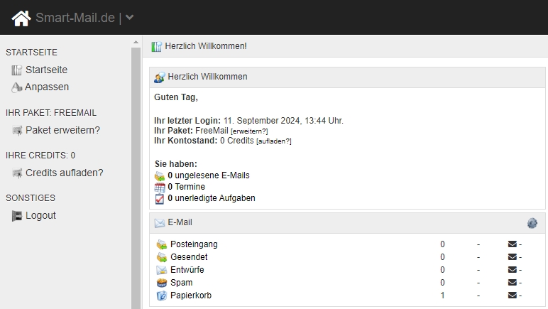Click the sidebar scrollbar up arrow
The height and width of the screenshot is (309, 548).
136,43
